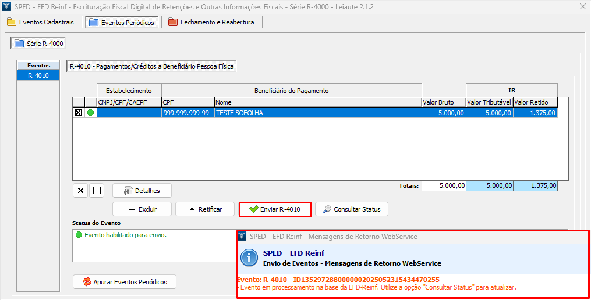
Task: Click the Excluir button
Action: 142,209
